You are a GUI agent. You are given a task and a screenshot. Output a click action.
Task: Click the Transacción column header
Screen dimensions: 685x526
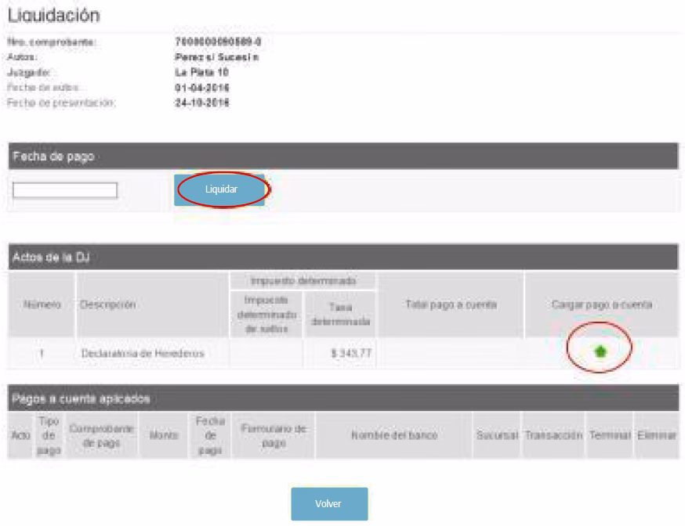[553, 434]
